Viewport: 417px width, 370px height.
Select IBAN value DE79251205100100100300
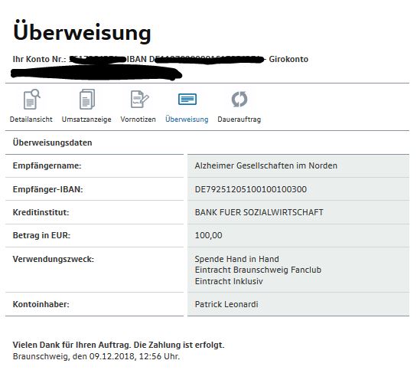251,189
